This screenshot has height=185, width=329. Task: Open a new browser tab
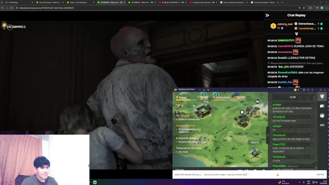(282, 2)
